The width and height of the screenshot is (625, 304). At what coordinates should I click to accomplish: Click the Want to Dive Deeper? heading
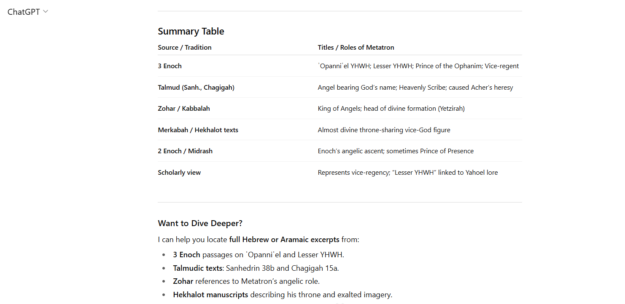point(200,223)
